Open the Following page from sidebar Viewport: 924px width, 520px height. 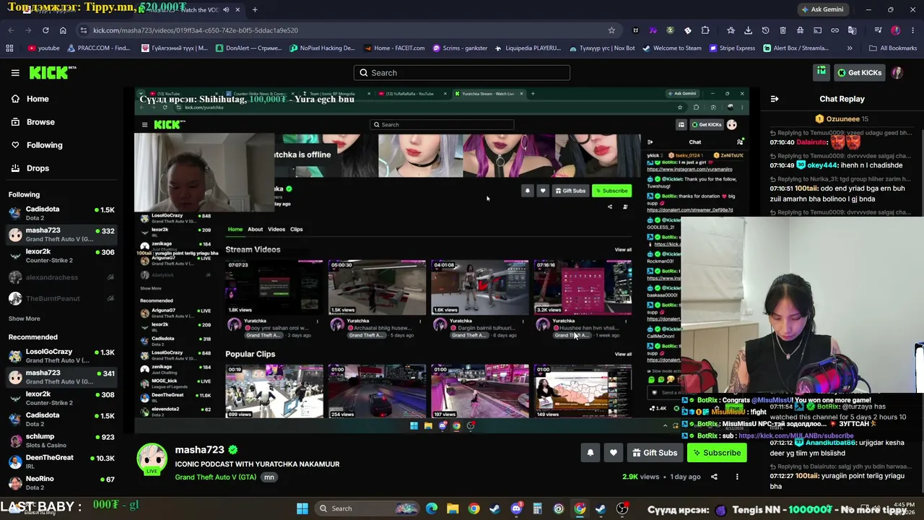(x=44, y=145)
